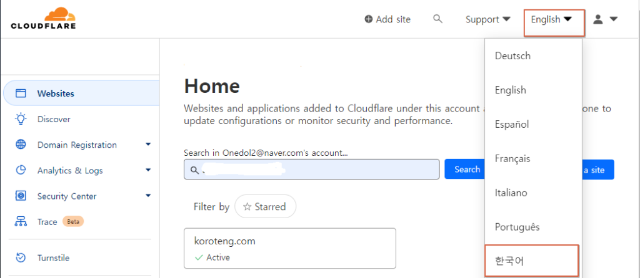Click the partially hidden 'a site' button
Image resolution: width=640 pixels, height=278 pixels.
click(598, 170)
